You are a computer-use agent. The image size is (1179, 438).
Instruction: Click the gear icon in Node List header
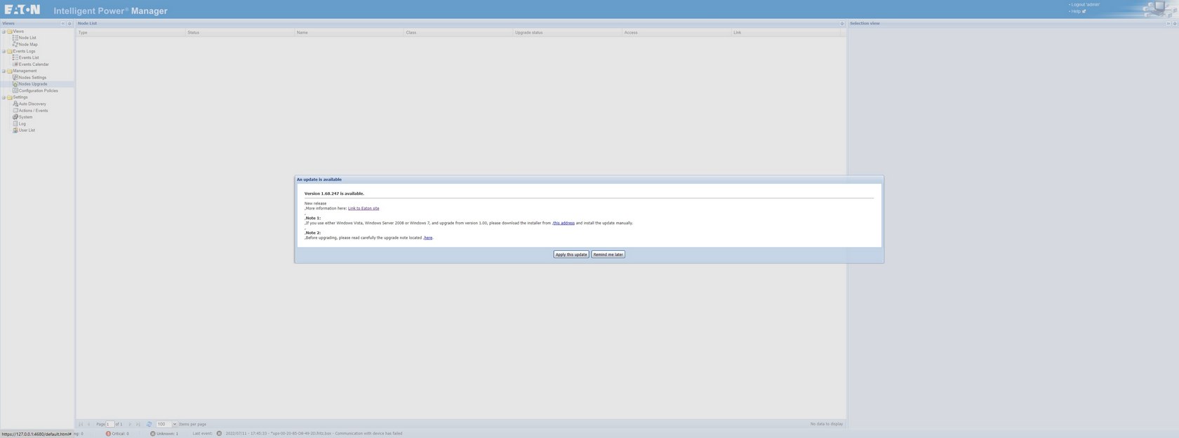(842, 24)
